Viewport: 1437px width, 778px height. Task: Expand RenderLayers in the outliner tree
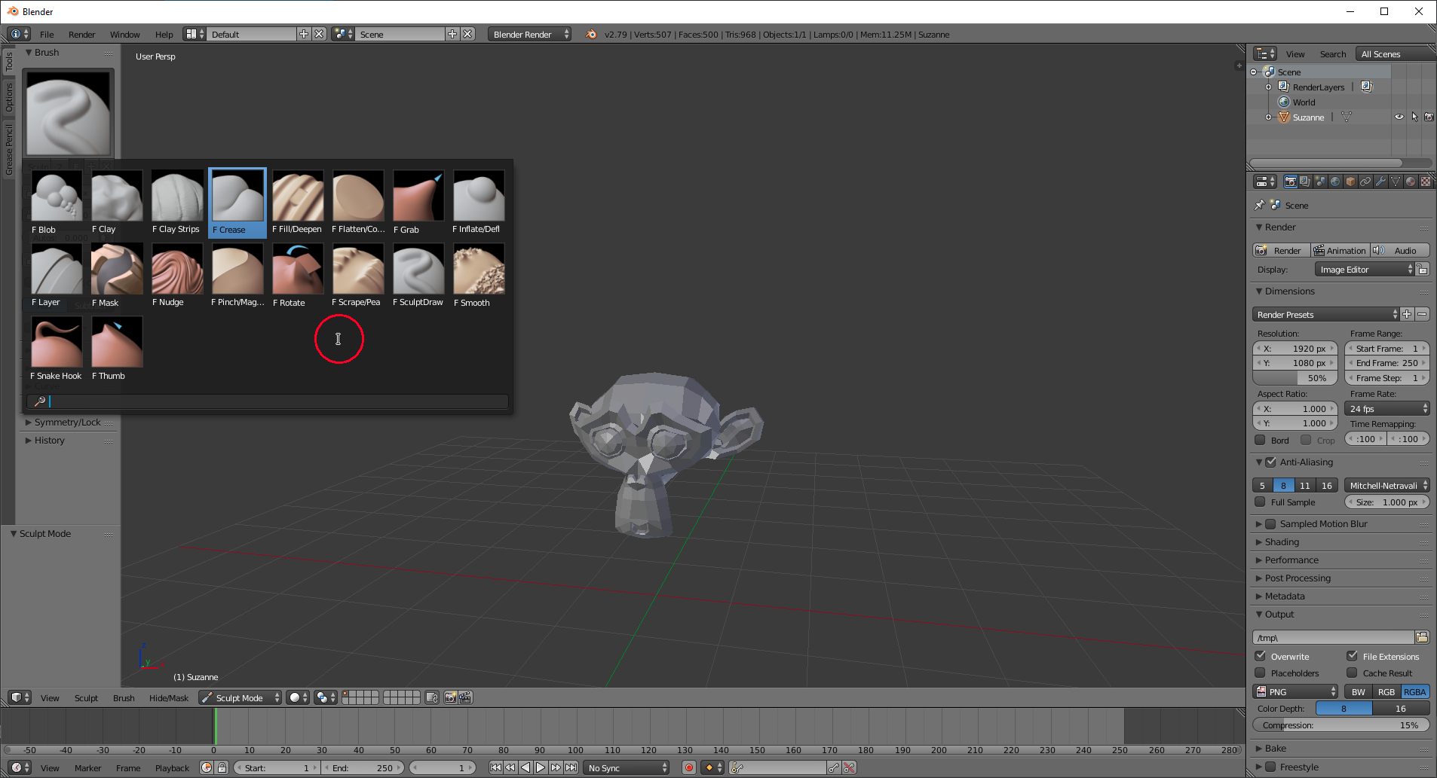[1268, 87]
